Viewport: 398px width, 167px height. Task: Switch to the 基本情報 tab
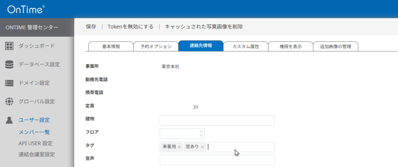coord(111,46)
